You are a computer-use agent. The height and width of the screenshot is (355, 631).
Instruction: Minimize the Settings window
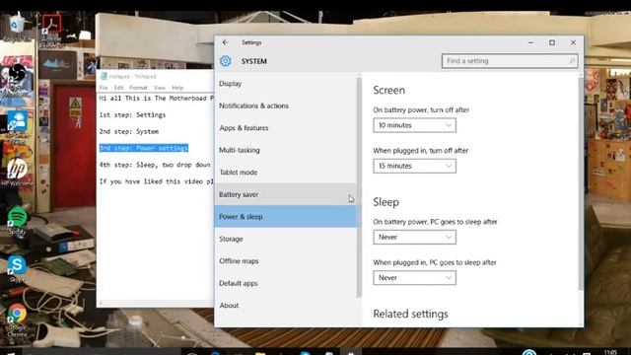[x=530, y=42]
